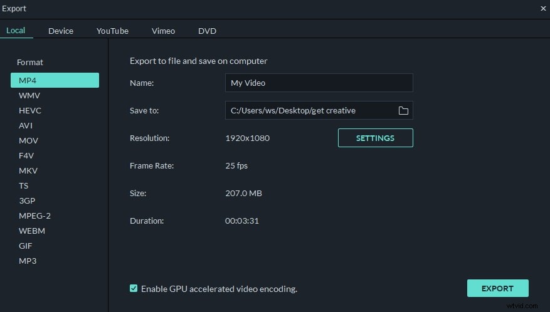Viewport: 550px width, 312px height.
Task: Select the WEBM format option
Action: pos(32,231)
